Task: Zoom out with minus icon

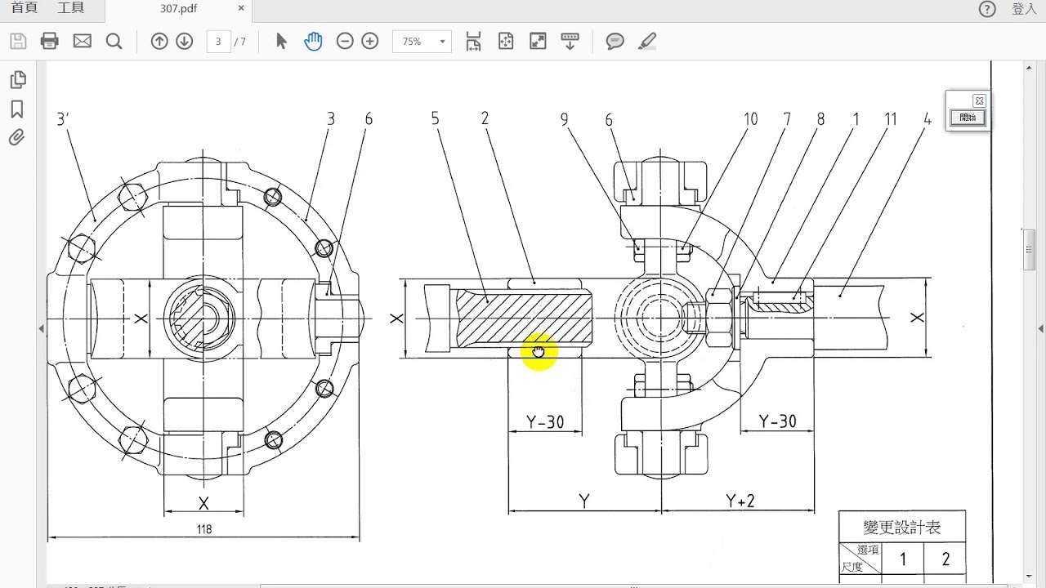Action: tap(345, 41)
